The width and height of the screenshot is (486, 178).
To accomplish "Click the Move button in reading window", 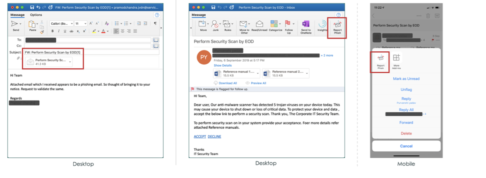I will pos(203,26).
